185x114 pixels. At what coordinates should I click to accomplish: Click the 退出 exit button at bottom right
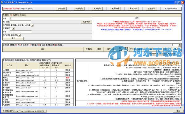(x=178, y=111)
